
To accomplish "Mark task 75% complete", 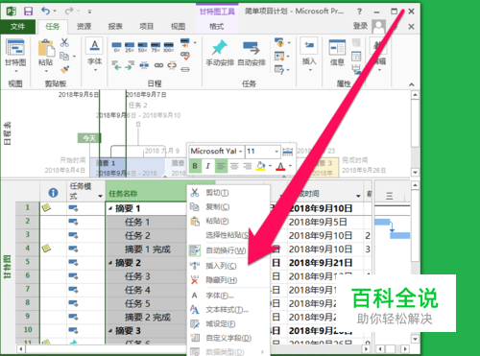I will click(x=156, y=47).
